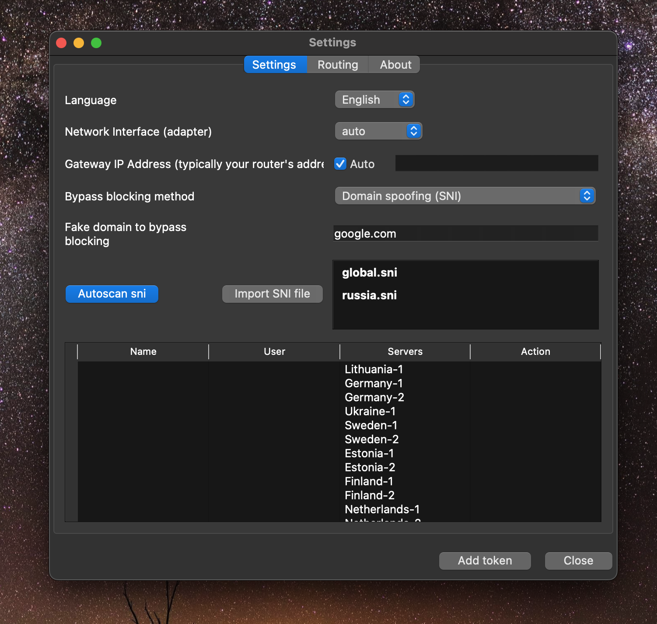Select Netherlands-1 server entry
Image resolution: width=657 pixels, height=624 pixels.
coord(382,509)
